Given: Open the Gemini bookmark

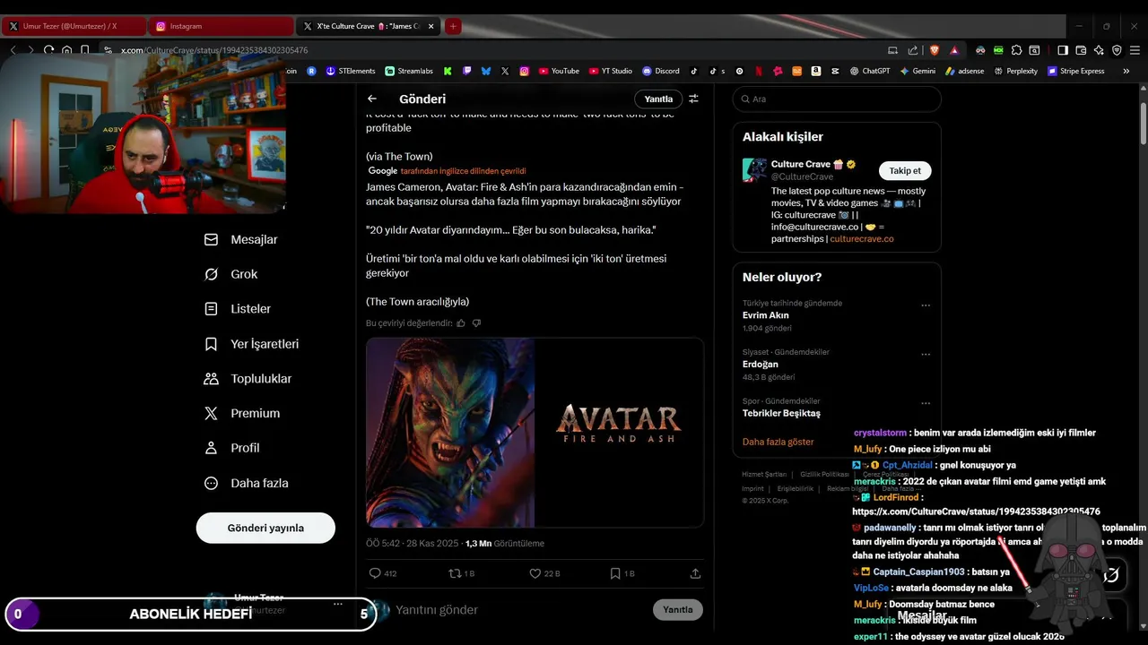Looking at the screenshot, I should pyautogui.click(x=918, y=71).
